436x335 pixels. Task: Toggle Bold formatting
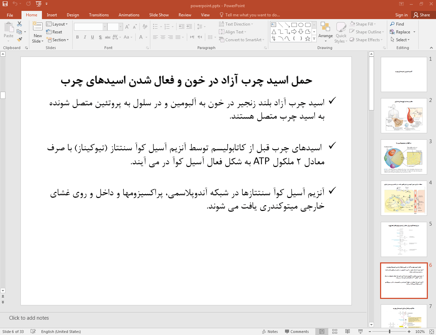point(77,37)
